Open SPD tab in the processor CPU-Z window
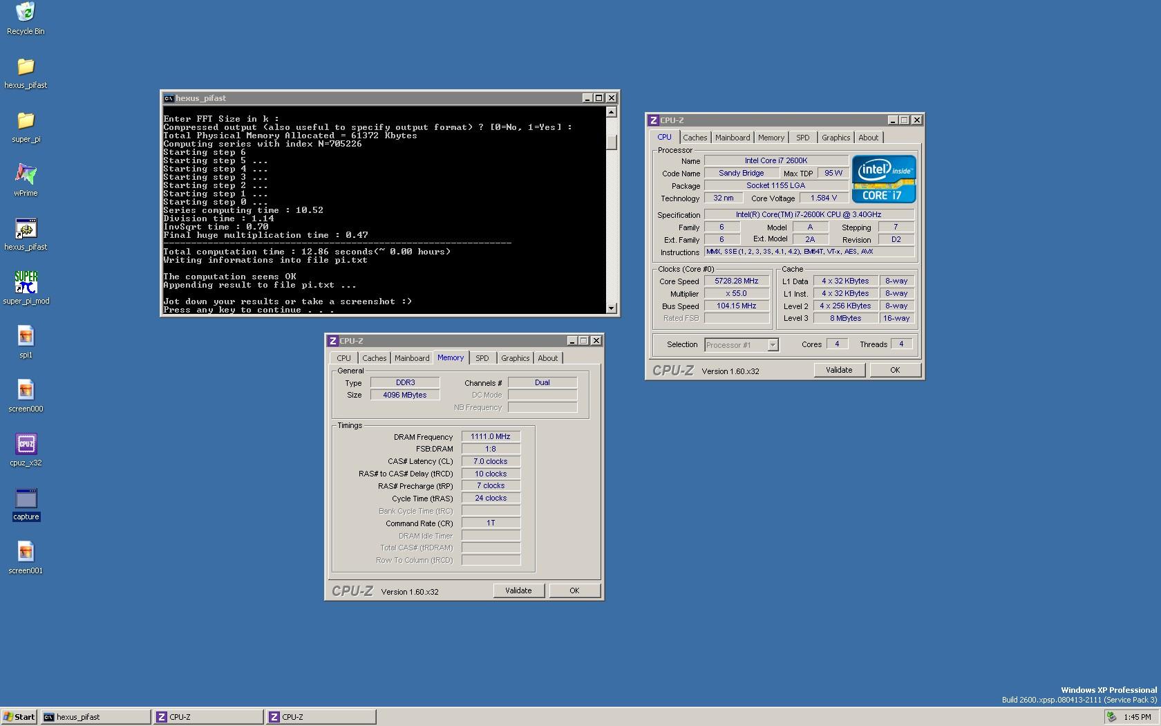The image size is (1161, 726). click(x=803, y=138)
